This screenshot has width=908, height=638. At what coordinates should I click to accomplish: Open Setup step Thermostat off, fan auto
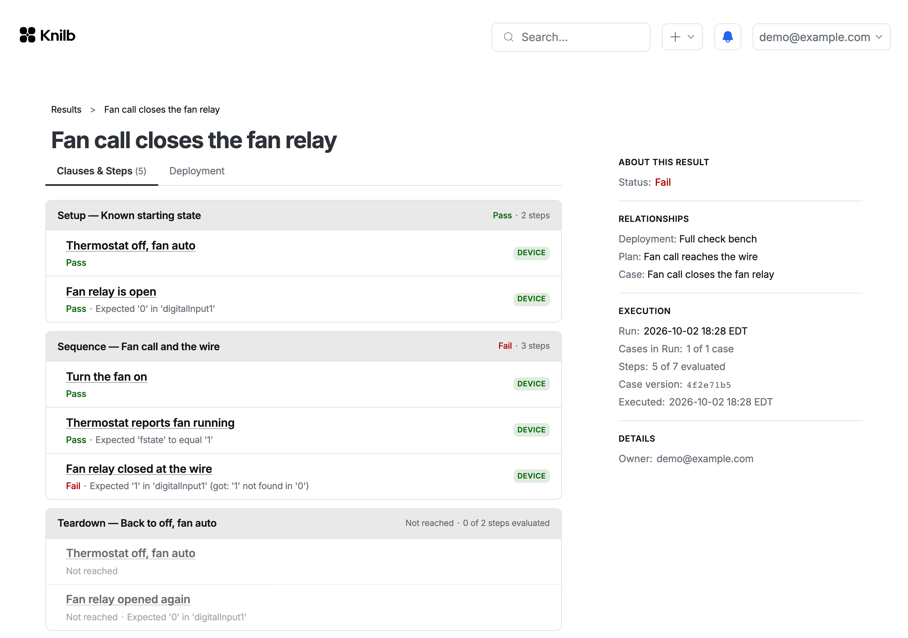click(131, 246)
